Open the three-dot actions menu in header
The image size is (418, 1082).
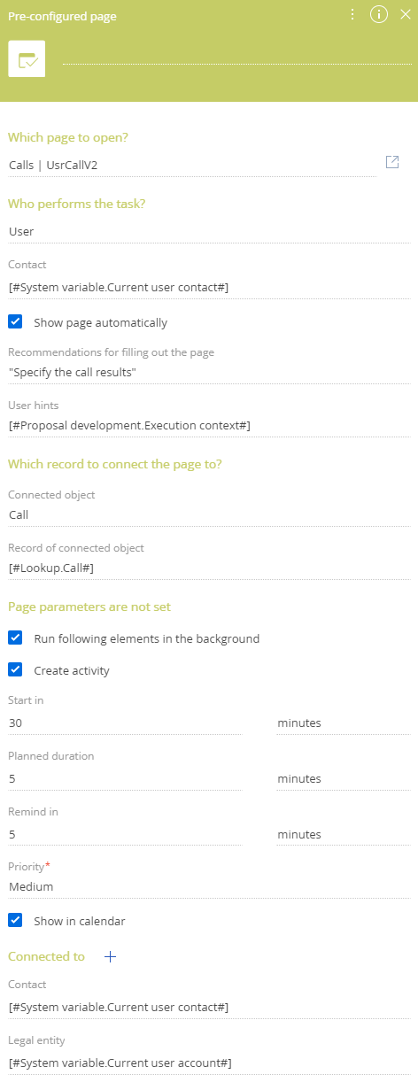click(352, 15)
